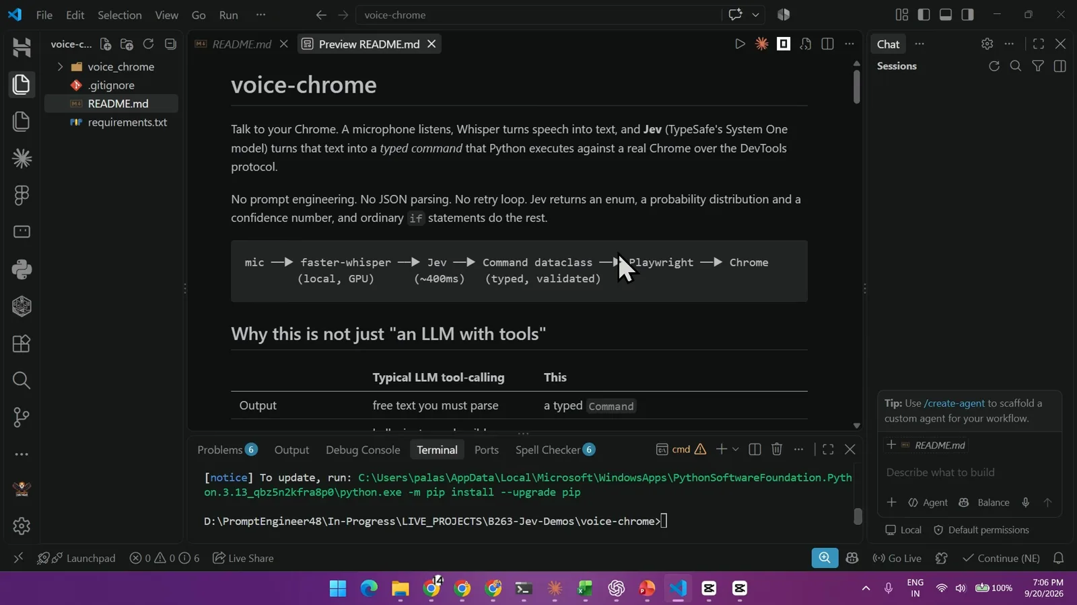1077x605 pixels.
Task: Click the README preview vertical scrollbar
Action: tap(856, 86)
